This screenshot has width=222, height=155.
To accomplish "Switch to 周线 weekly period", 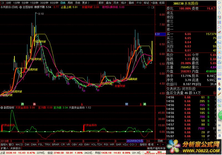I will pyautogui.click(x=70, y=3).
